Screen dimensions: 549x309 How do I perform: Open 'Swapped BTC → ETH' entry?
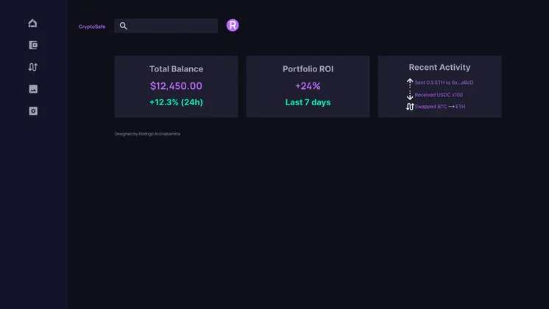point(440,107)
